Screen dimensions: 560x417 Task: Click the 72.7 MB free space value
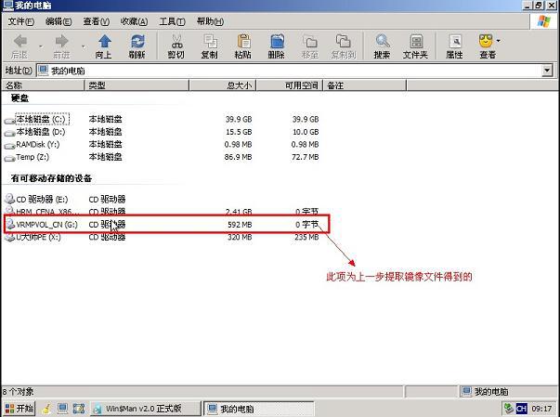pyautogui.click(x=305, y=157)
